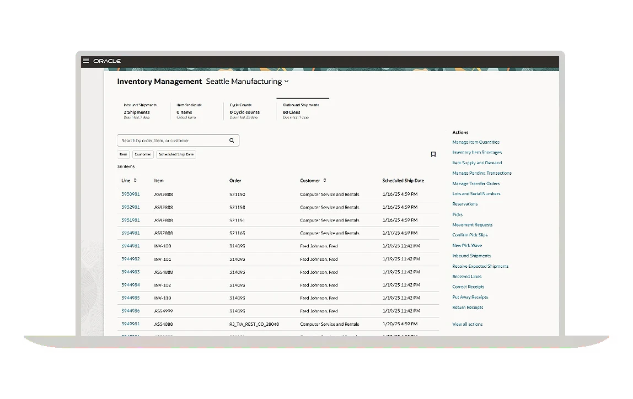Select the Inbound Shipments tab
Screen dimensions: 633x399
(x=140, y=111)
